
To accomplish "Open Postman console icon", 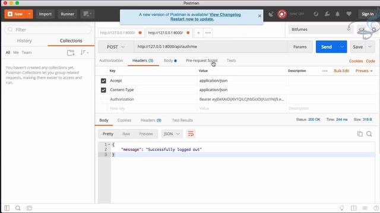I will point(29,208).
